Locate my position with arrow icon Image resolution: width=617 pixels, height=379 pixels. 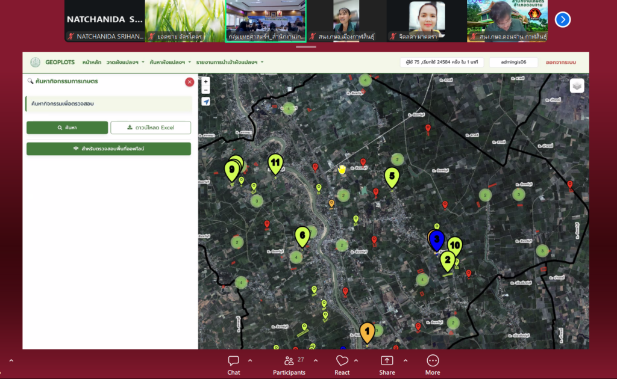(x=206, y=102)
